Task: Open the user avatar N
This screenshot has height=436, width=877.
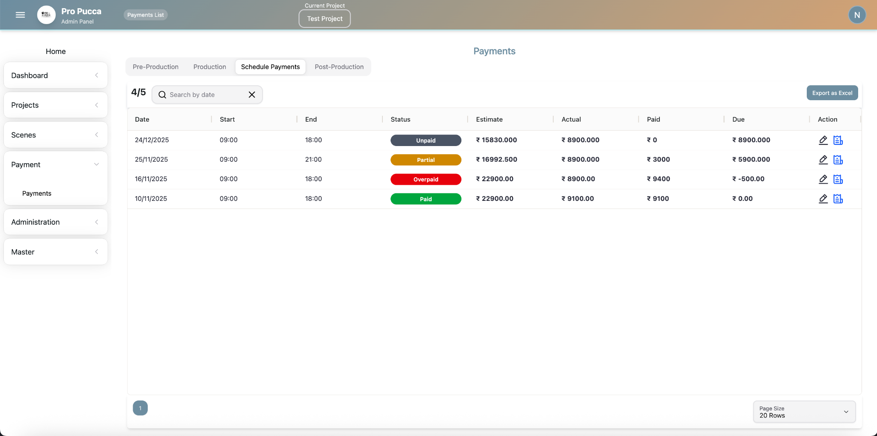Action: 857,15
